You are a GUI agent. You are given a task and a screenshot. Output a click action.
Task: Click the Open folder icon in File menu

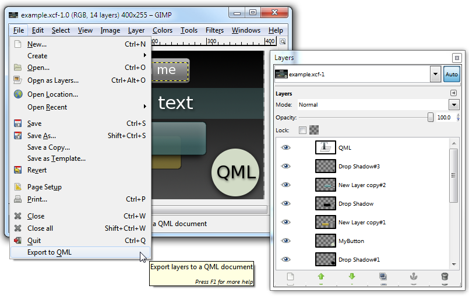pyautogui.click(x=18, y=68)
